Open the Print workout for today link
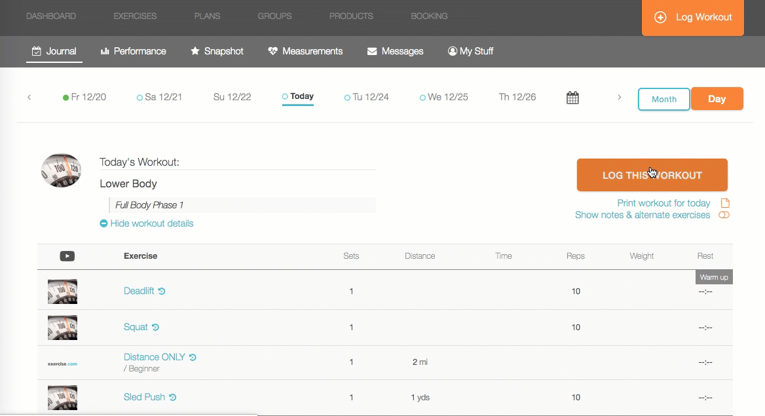Image resolution: width=765 pixels, height=416 pixels. click(x=663, y=203)
